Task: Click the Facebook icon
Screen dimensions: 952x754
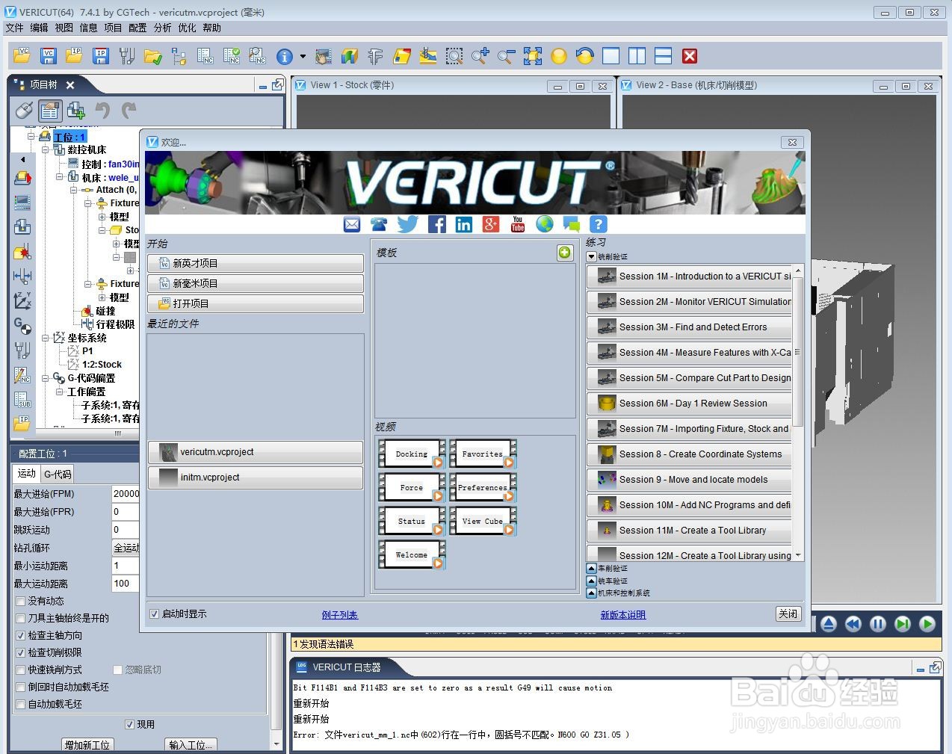Action: [437, 224]
